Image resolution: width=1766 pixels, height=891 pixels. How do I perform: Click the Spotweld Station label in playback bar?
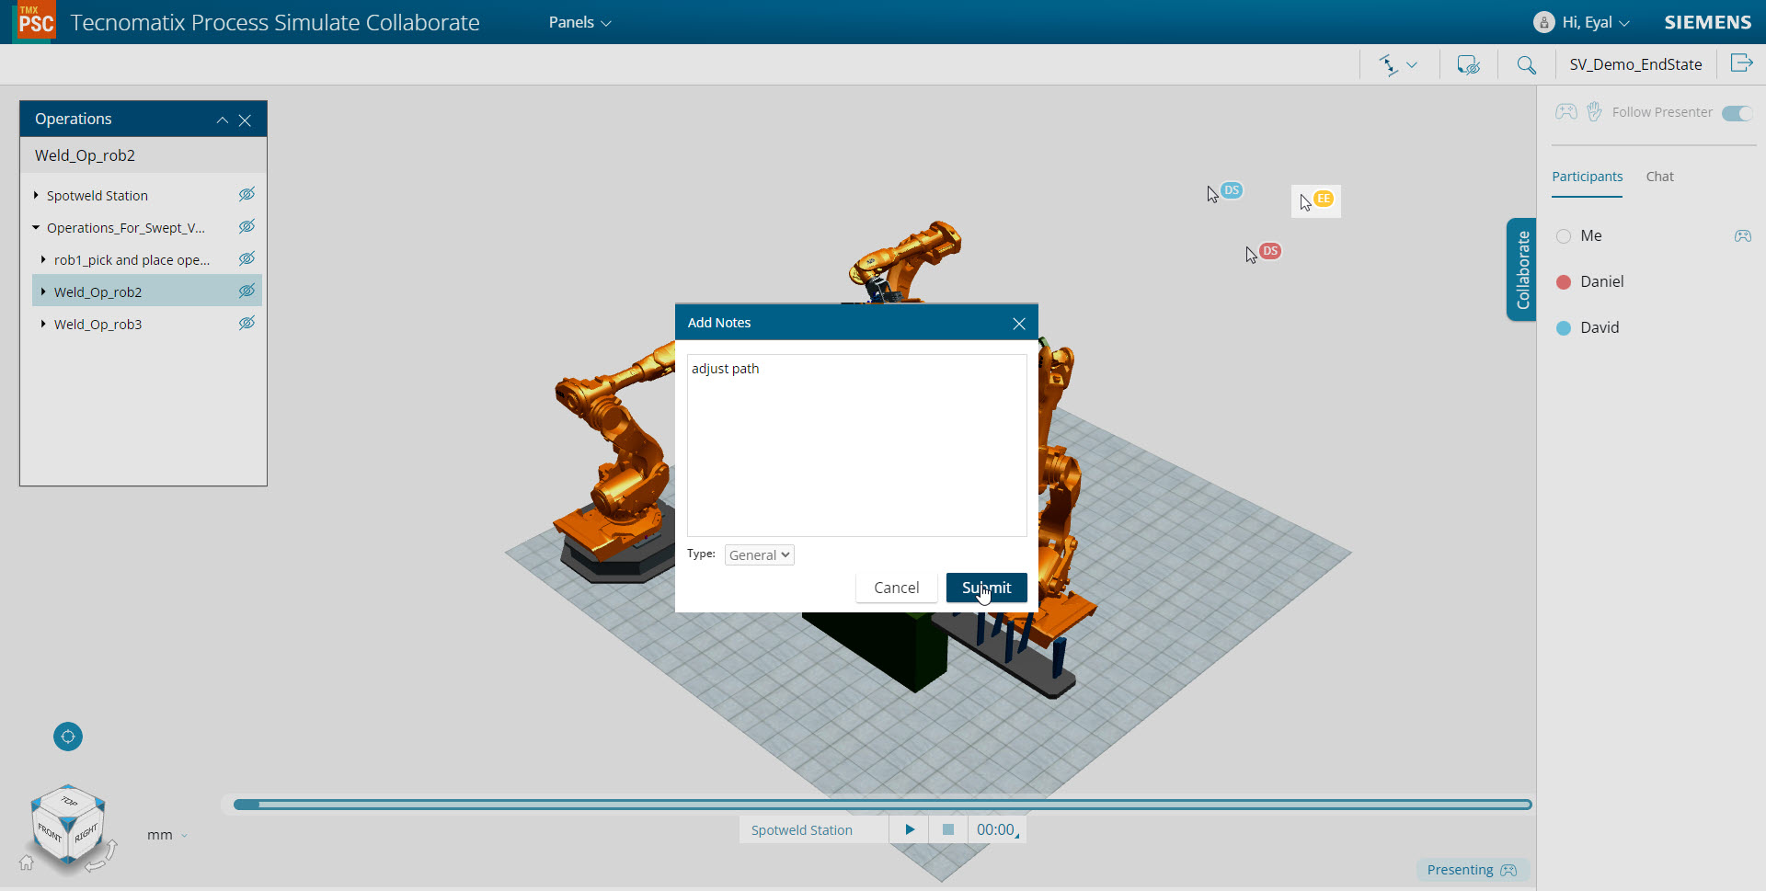(x=801, y=830)
